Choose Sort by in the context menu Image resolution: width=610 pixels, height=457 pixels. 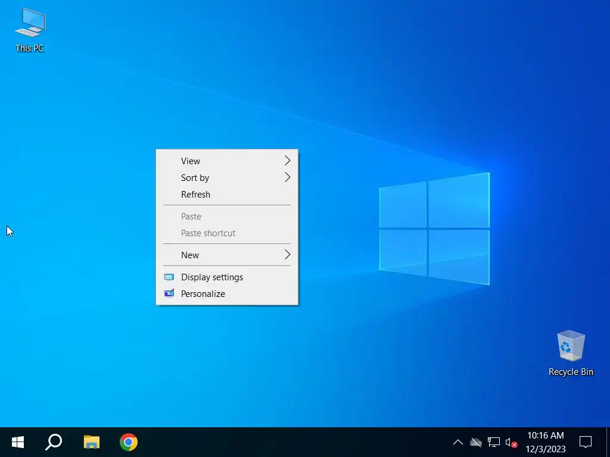pos(227,177)
